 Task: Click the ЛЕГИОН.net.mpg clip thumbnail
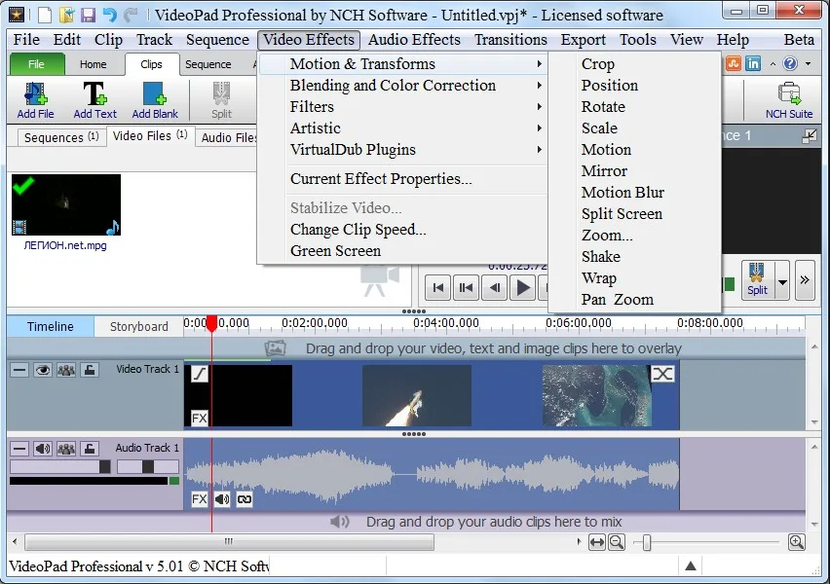click(x=65, y=204)
